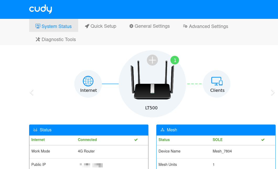Click the green Internet label in Status
This screenshot has width=278, height=169.
38,140
